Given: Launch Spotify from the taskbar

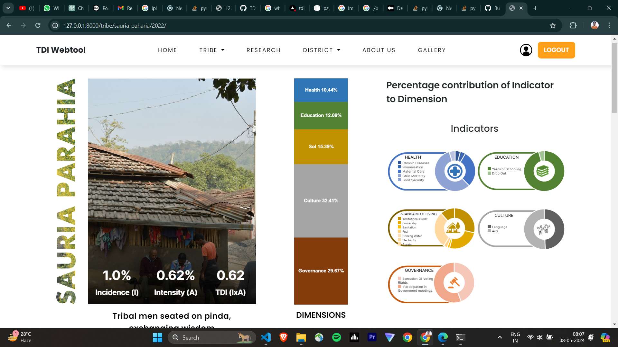Looking at the screenshot, I should tap(336, 337).
